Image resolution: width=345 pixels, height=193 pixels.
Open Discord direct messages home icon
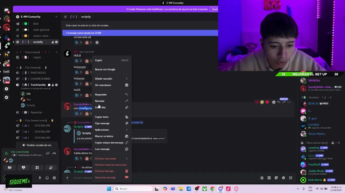click(x=6, y=10)
